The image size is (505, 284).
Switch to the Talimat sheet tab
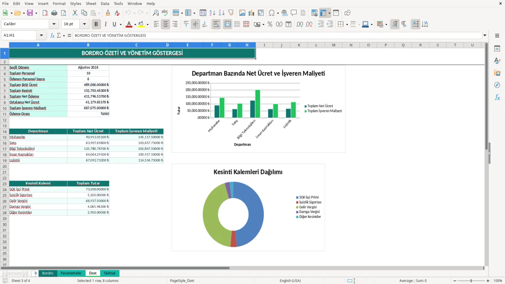coord(110,273)
